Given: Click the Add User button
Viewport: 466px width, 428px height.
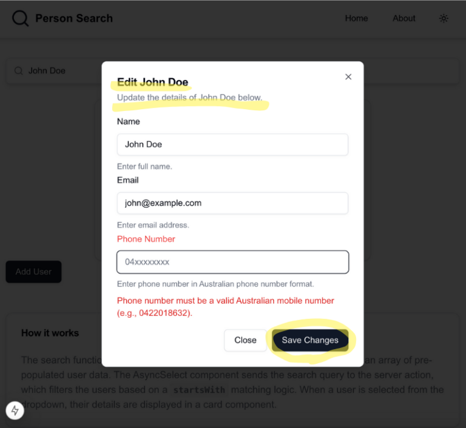Looking at the screenshot, I should click(33, 272).
